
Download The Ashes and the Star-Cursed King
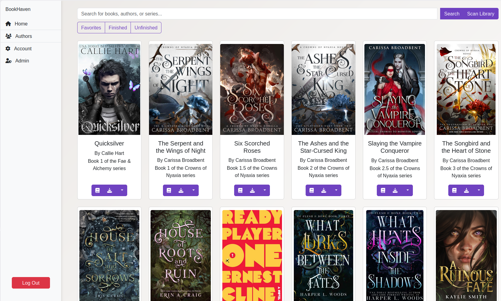tap(324, 190)
